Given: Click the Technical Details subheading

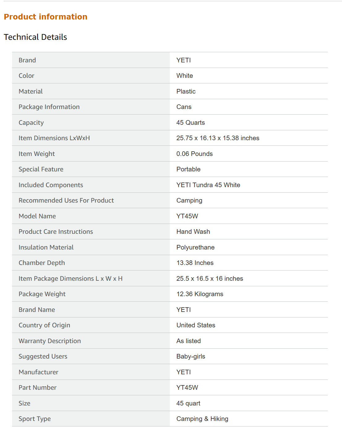Looking at the screenshot, I should point(35,37).
